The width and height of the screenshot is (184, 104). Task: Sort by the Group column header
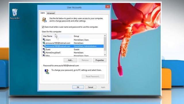[x=88, y=36]
